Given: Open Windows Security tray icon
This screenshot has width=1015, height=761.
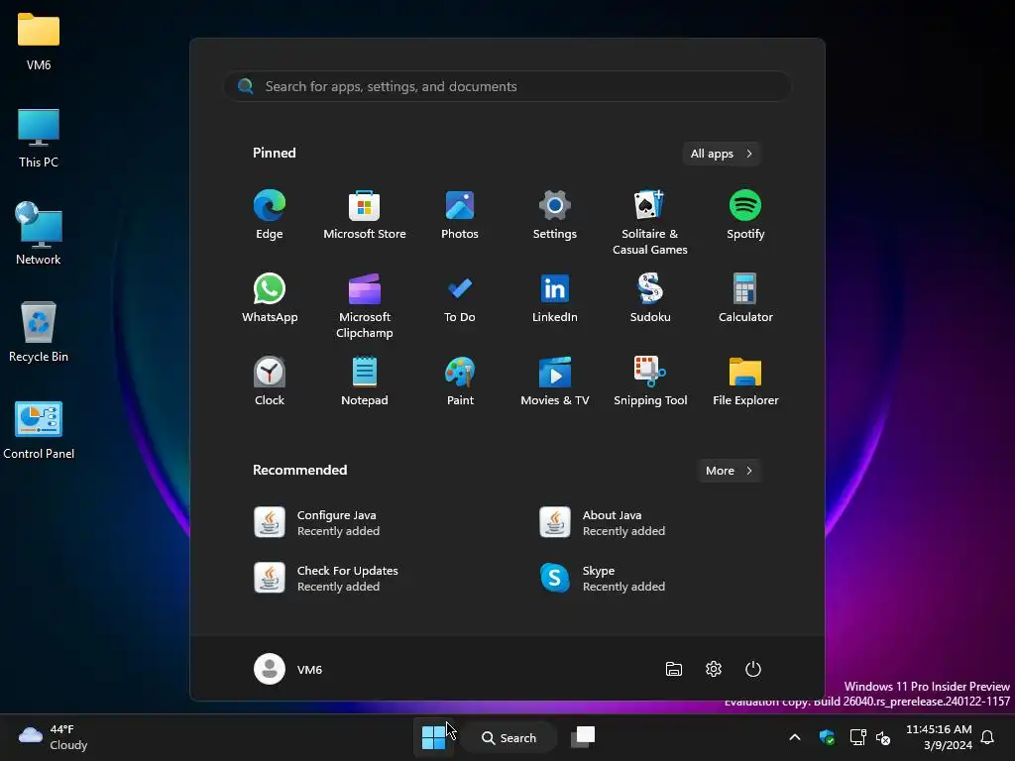Looking at the screenshot, I should (x=827, y=737).
